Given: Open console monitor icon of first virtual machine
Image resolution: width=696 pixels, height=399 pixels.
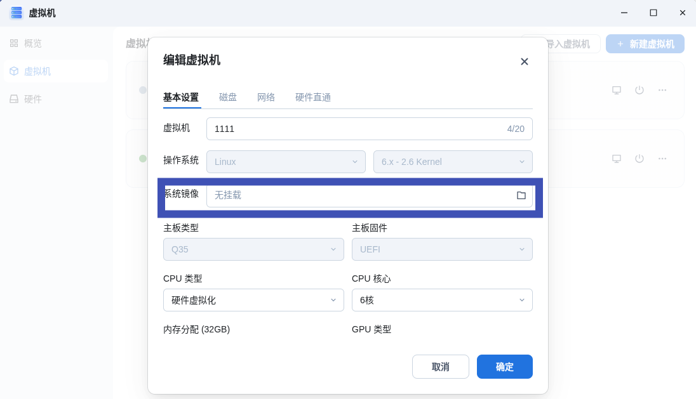Looking at the screenshot, I should pyautogui.click(x=616, y=90).
